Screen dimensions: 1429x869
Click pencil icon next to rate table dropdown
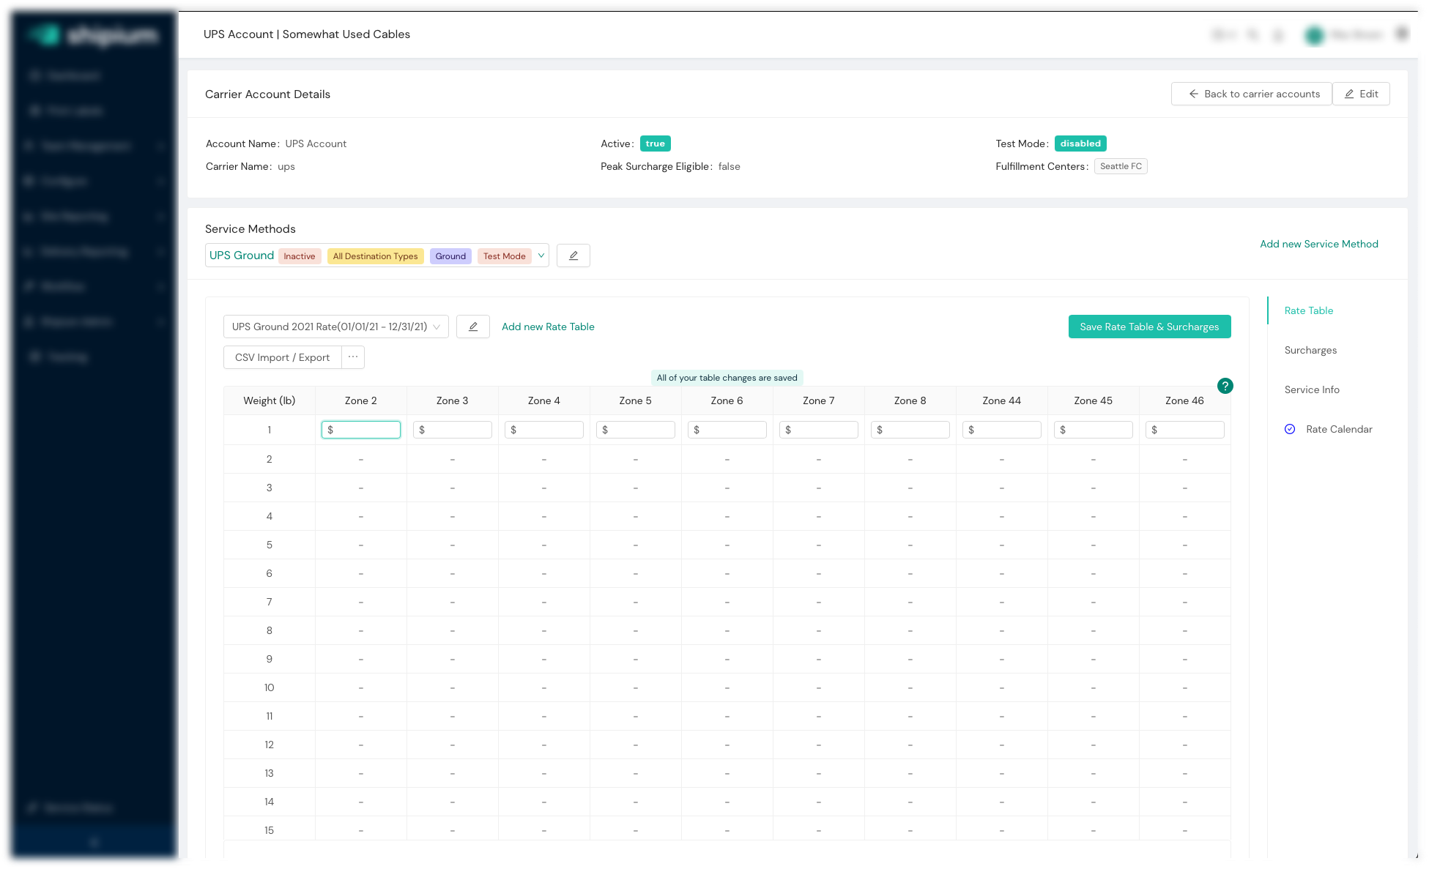tap(473, 327)
